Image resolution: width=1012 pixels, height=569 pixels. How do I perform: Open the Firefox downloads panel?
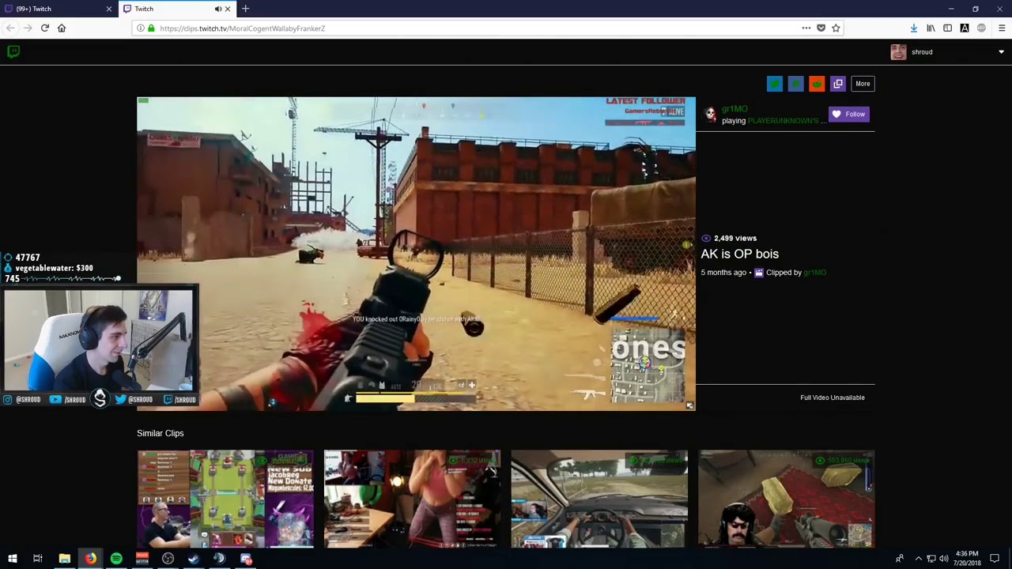pos(914,28)
